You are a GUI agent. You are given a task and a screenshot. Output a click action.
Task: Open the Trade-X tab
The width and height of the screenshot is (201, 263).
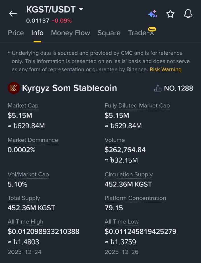(141, 33)
